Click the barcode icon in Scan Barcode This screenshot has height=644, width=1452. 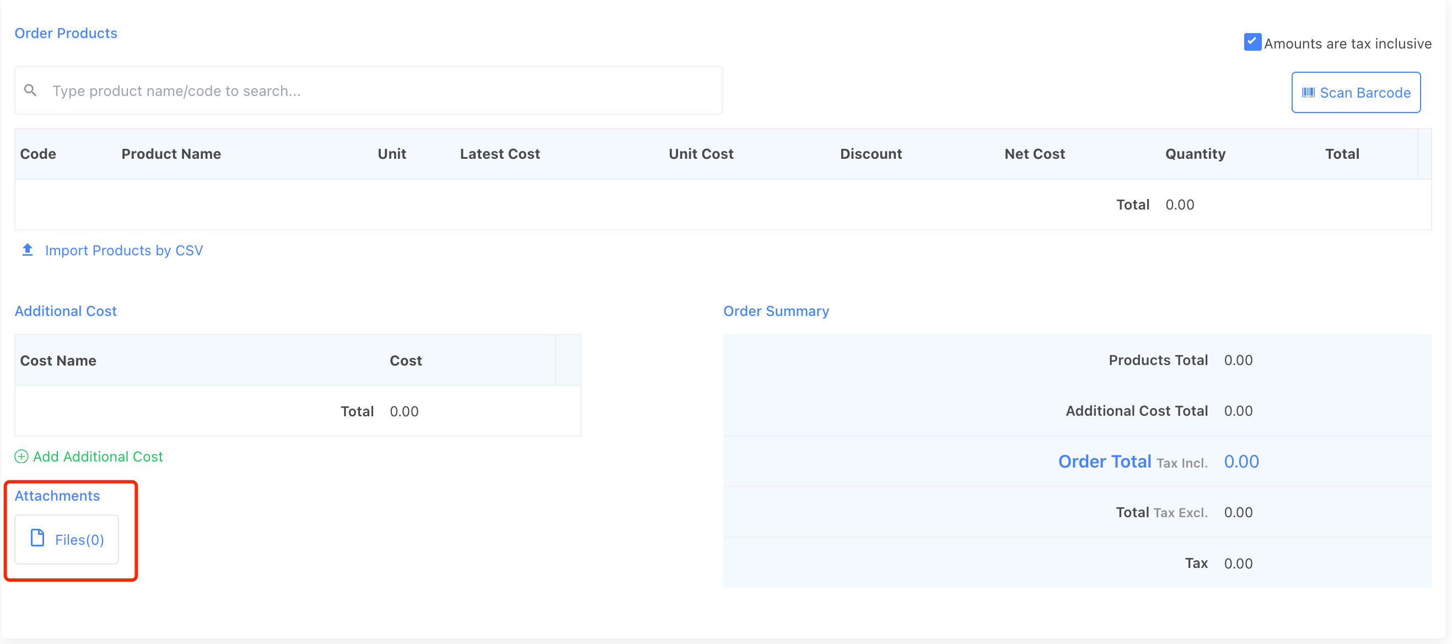click(1308, 93)
